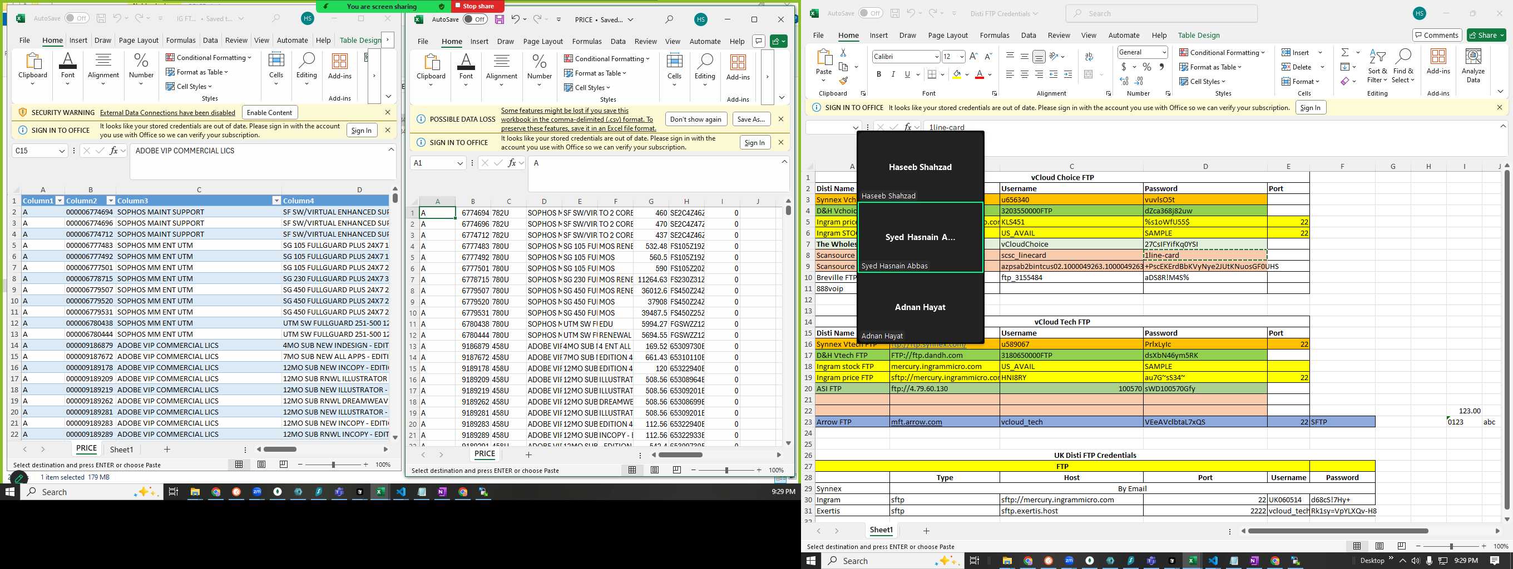This screenshot has width=1513, height=569.
Task: Toggle Bold in the Disti FTP Credentials ribbon
Action: tap(879, 74)
